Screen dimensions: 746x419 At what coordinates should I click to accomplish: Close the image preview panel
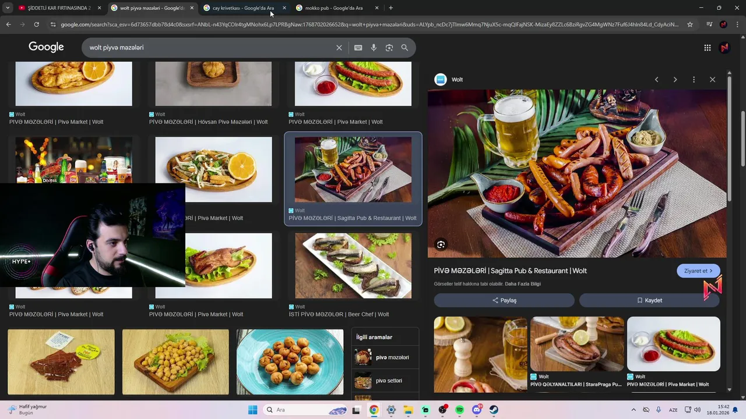click(712, 80)
